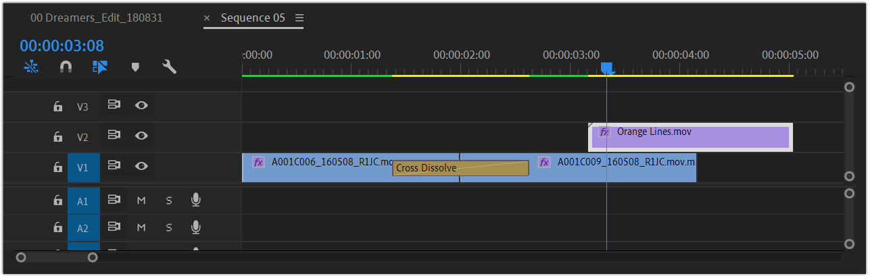Add a marker with the marker icon
The image size is (870, 278).
coord(135,67)
